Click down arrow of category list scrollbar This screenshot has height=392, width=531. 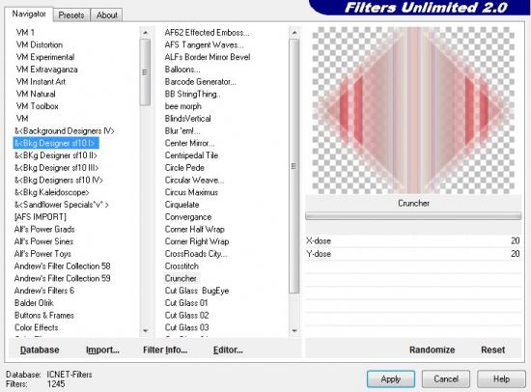coord(145,330)
